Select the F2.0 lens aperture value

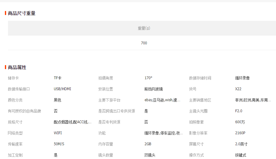click(239, 111)
